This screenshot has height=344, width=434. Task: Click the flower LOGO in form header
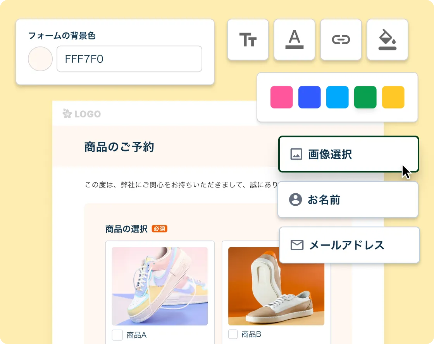[82, 114]
